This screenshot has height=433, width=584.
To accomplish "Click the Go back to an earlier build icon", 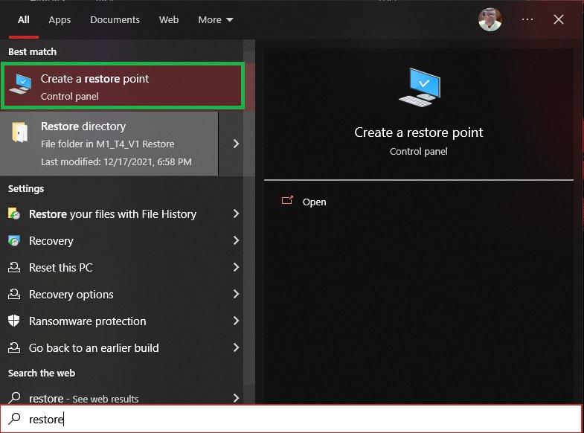I will (14, 347).
